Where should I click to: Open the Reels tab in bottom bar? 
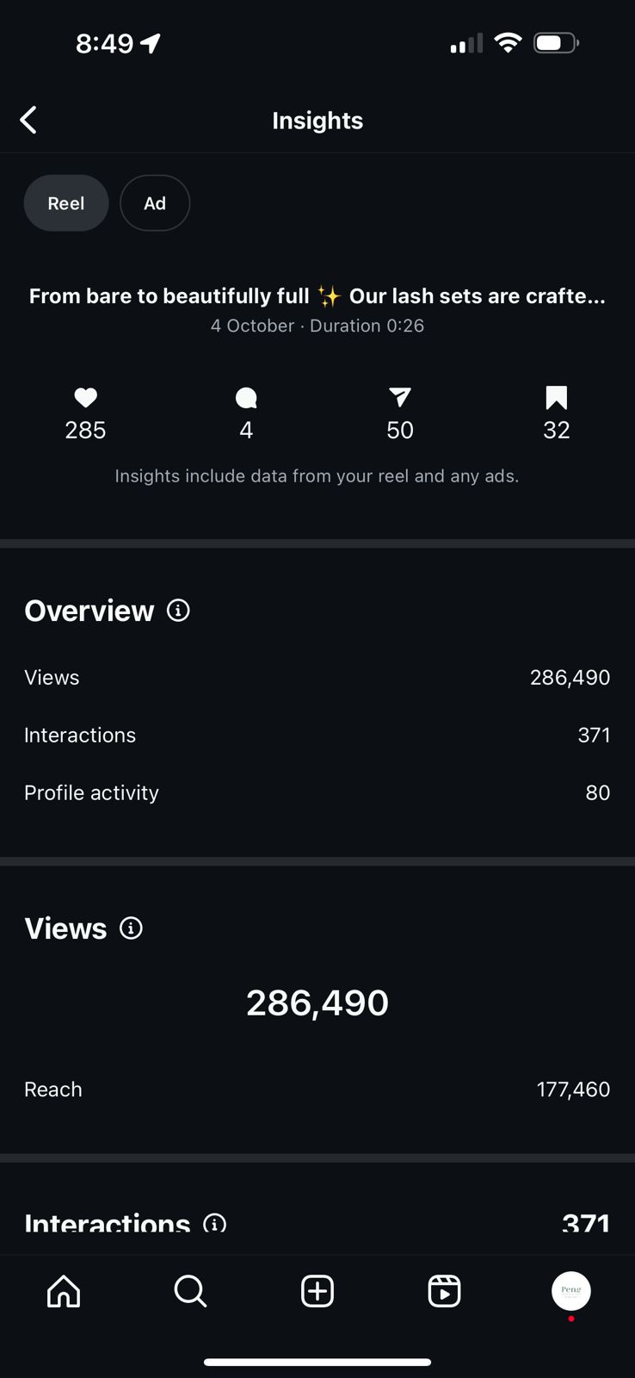[x=444, y=1291]
